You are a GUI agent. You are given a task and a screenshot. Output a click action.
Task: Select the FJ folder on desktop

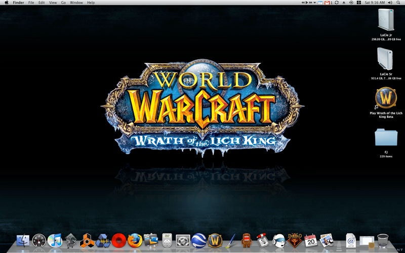386,137
